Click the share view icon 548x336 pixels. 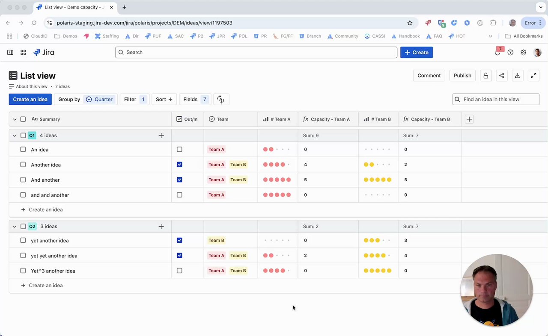502,76
